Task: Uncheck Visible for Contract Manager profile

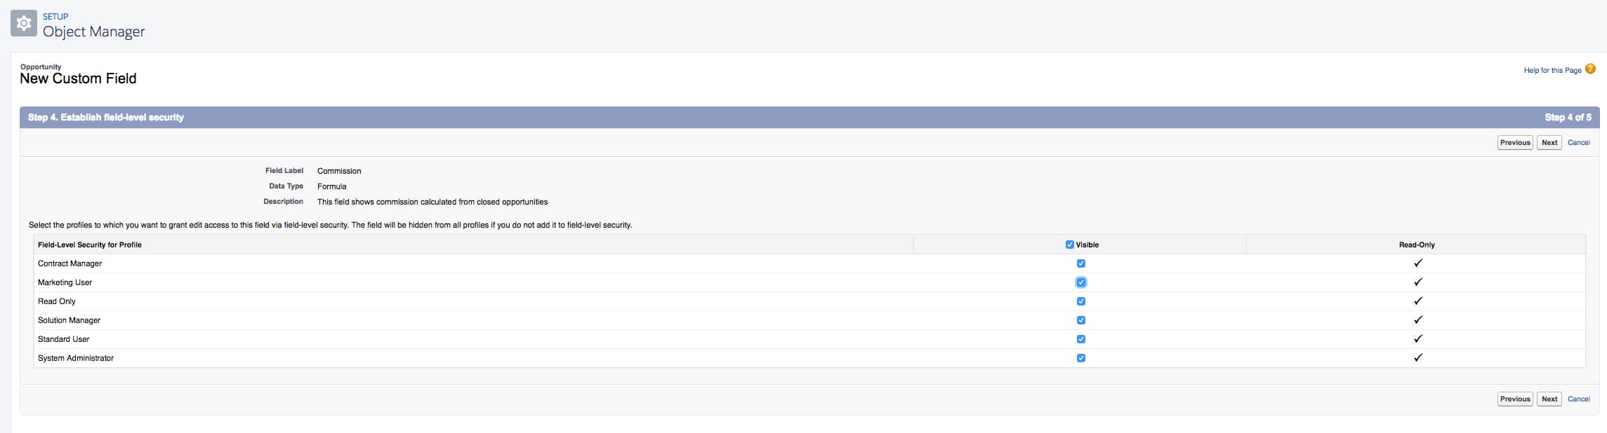Action: [x=1080, y=263]
